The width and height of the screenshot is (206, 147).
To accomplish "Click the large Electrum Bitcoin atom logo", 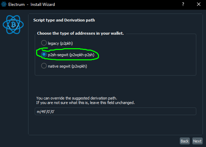I will tap(13, 25).
